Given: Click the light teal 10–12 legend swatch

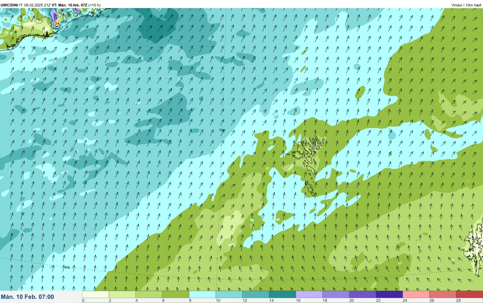Looking at the screenshot, I should click(x=229, y=294).
